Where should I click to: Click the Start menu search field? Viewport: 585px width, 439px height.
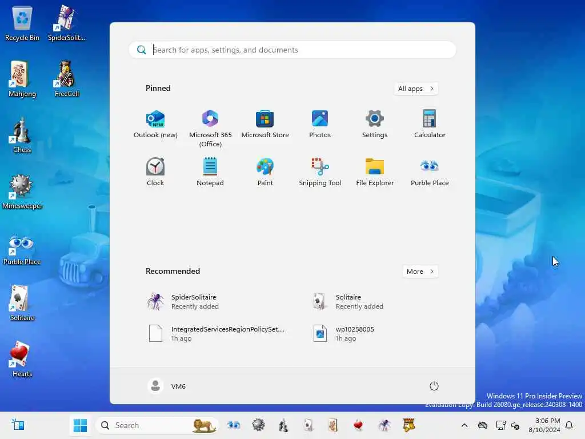coord(292,50)
